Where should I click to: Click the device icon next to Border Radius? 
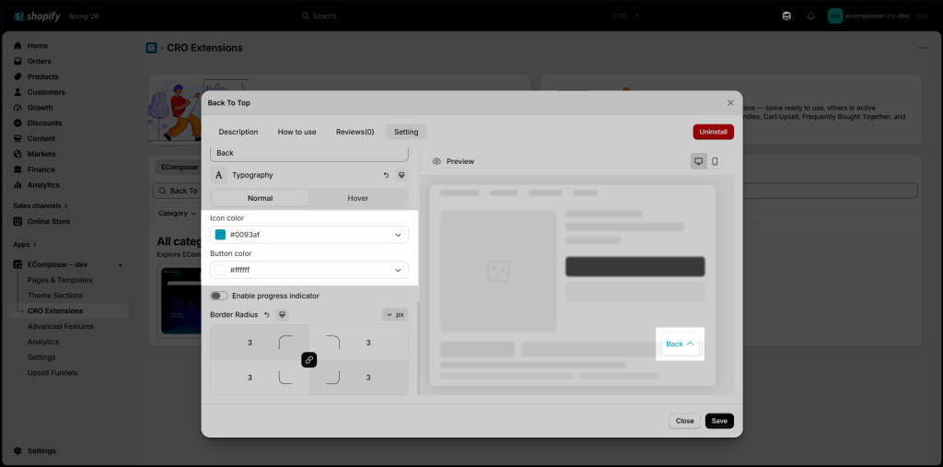(x=282, y=315)
